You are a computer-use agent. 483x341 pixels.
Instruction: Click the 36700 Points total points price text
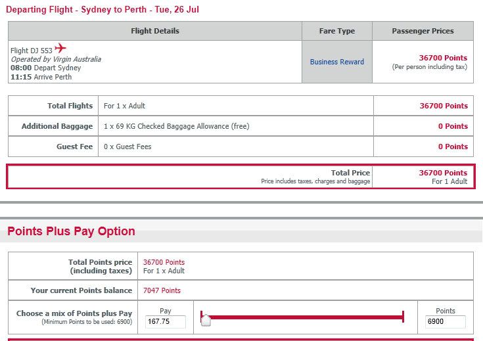point(164,262)
